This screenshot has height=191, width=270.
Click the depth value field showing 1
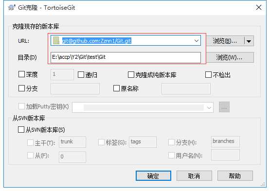pos(62,74)
